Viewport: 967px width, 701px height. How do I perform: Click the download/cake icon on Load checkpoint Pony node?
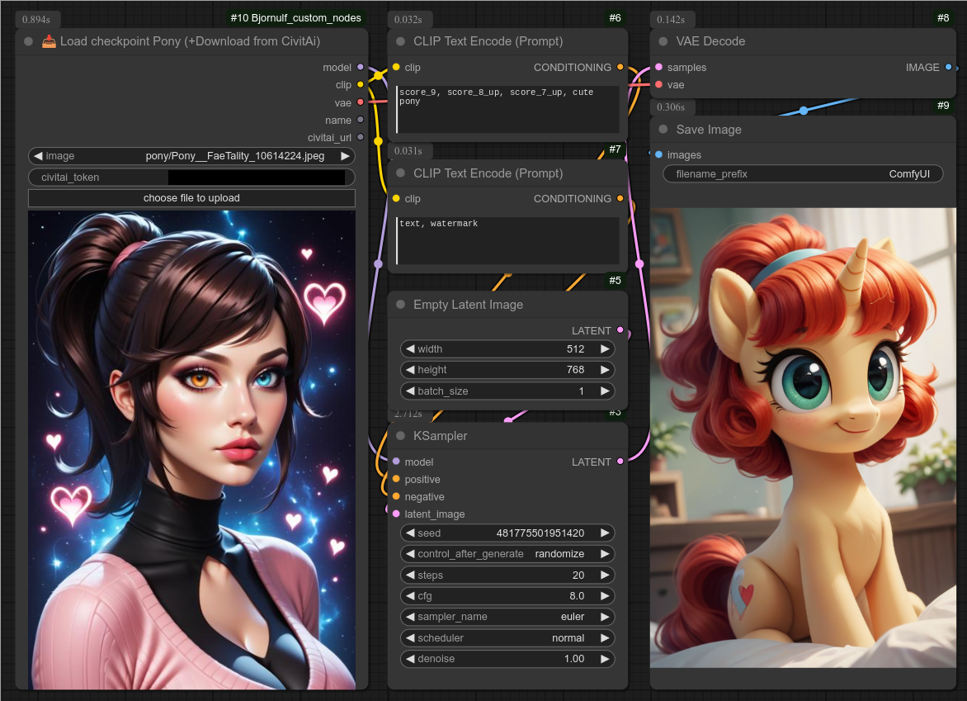pos(48,40)
